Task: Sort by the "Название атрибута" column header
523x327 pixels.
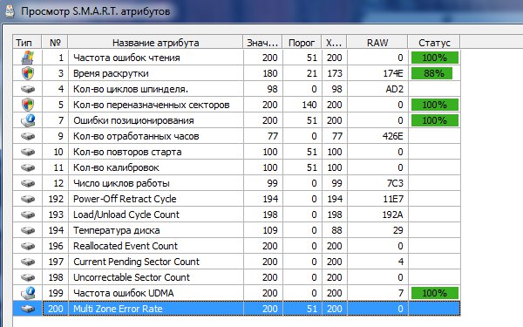Action: (x=155, y=43)
